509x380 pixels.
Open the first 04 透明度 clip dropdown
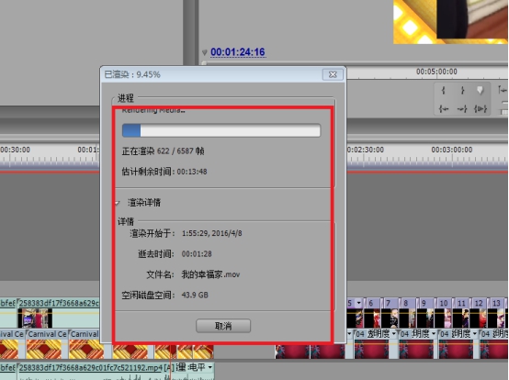point(394,333)
